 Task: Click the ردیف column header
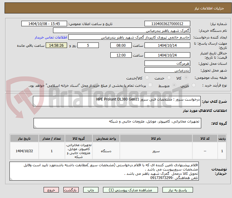222,138
